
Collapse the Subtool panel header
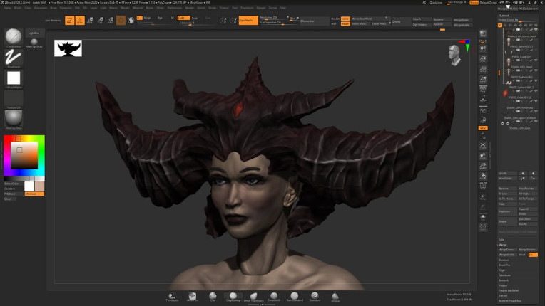click(x=504, y=16)
